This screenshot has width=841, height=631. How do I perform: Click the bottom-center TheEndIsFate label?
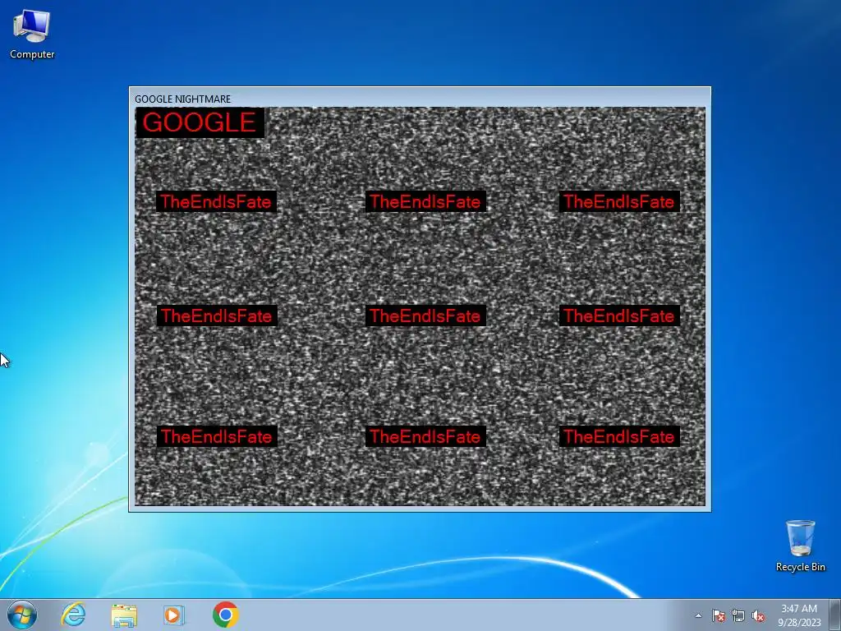(x=426, y=436)
